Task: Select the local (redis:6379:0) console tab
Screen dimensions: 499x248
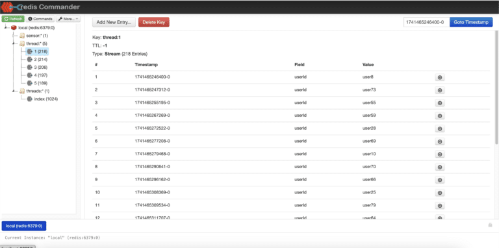Action: (24, 226)
